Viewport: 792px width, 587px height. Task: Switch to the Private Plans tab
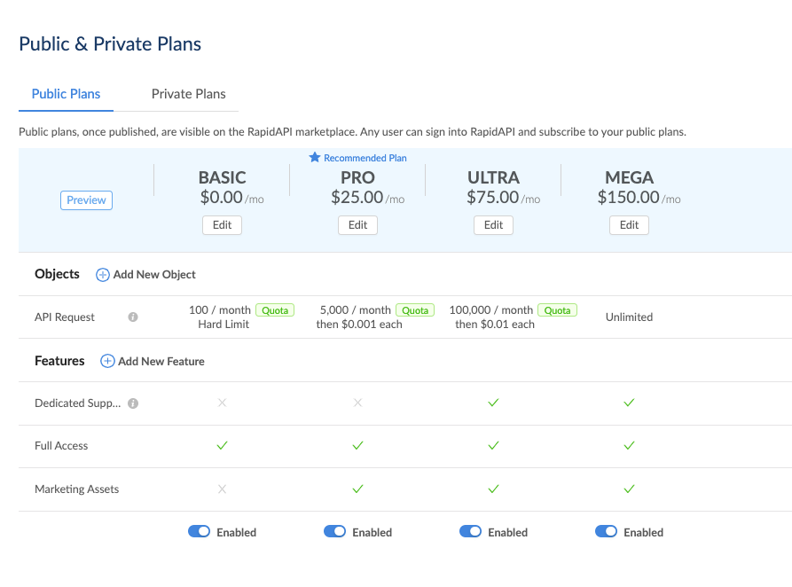click(x=188, y=94)
